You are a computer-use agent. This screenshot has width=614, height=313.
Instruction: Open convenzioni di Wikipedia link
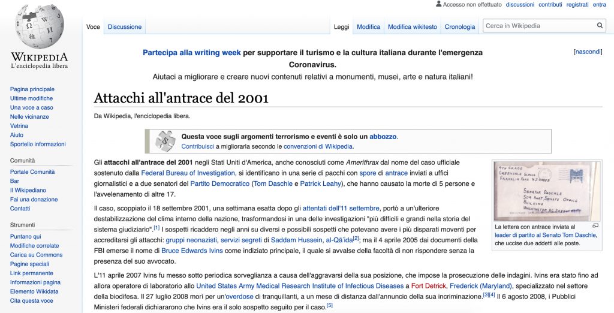pyautogui.click(x=318, y=146)
